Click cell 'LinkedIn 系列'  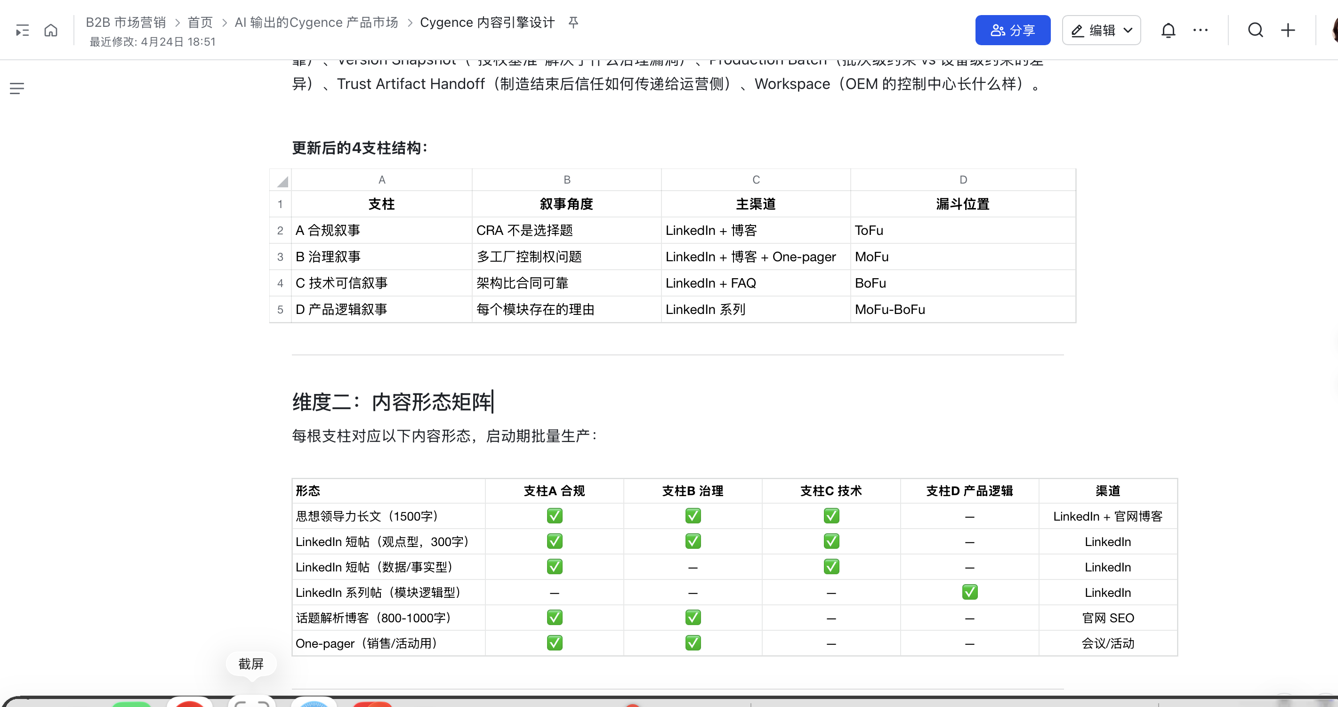click(x=756, y=310)
